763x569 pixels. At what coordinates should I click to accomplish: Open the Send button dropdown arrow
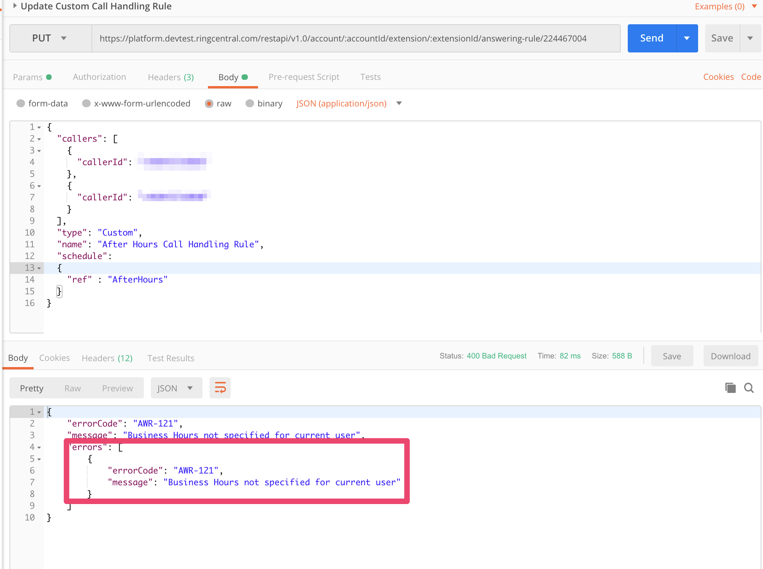click(x=687, y=38)
